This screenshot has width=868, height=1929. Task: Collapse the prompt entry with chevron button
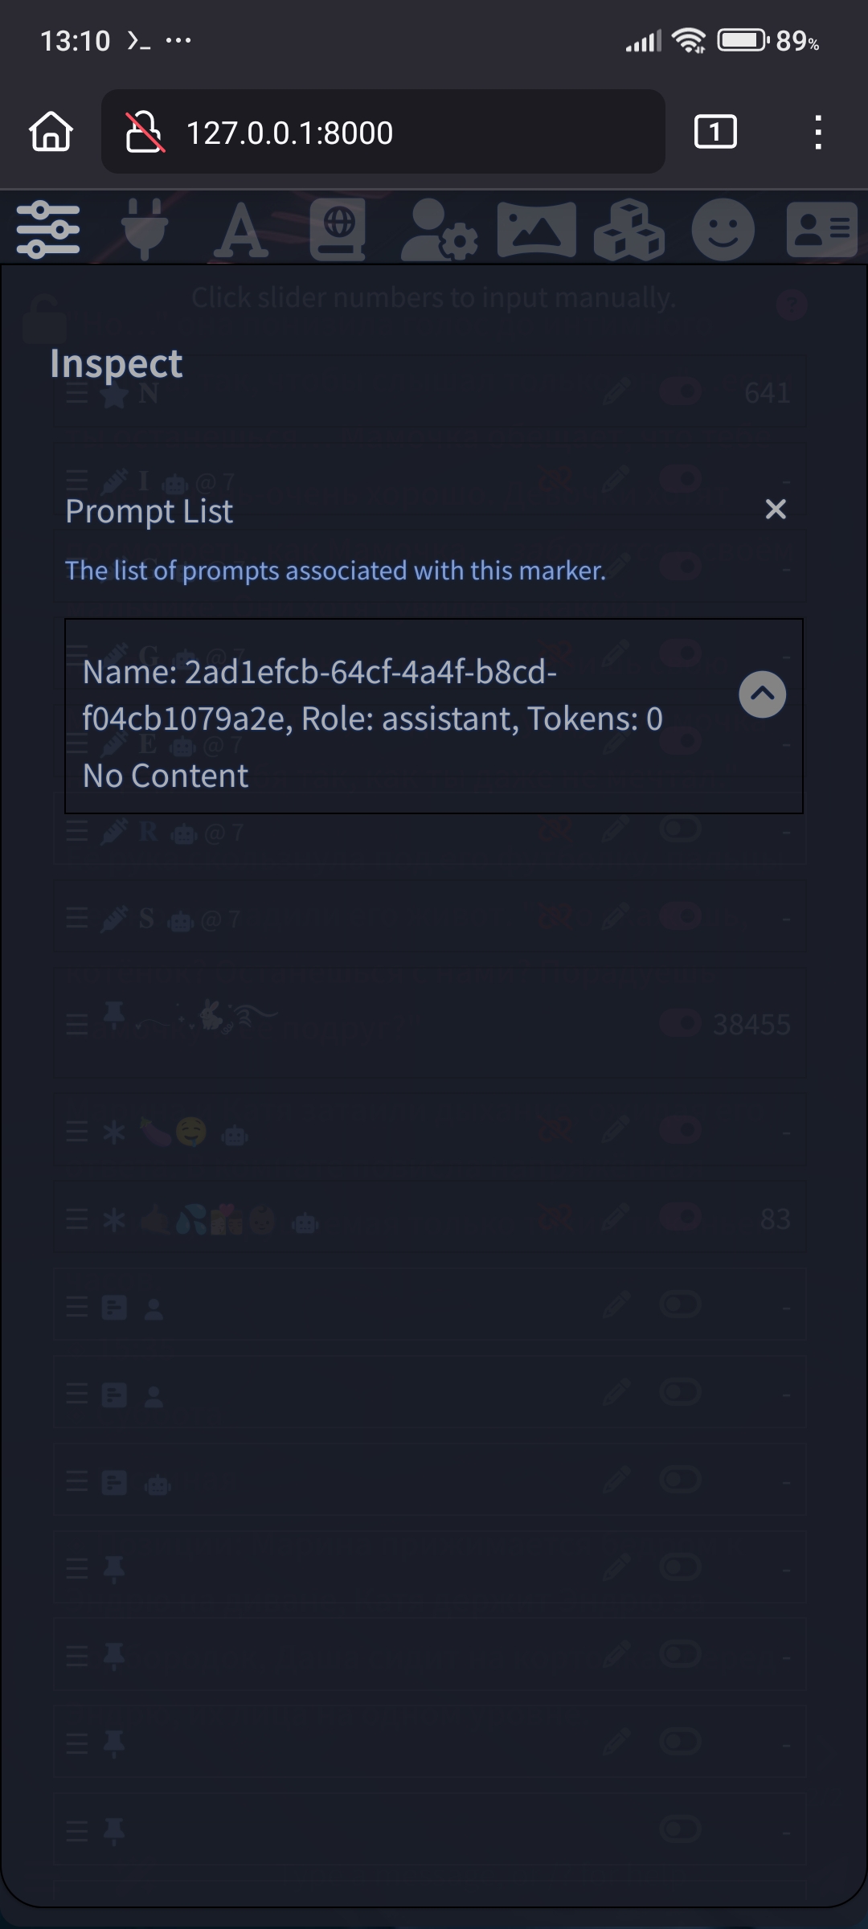coord(762,694)
